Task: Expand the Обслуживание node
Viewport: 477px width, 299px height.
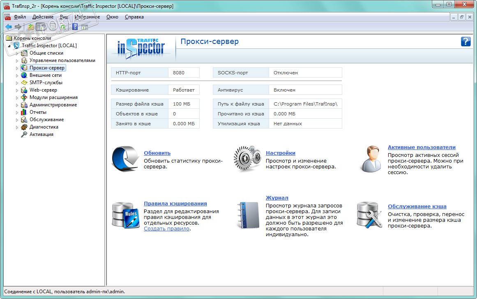Action: (x=17, y=120)
